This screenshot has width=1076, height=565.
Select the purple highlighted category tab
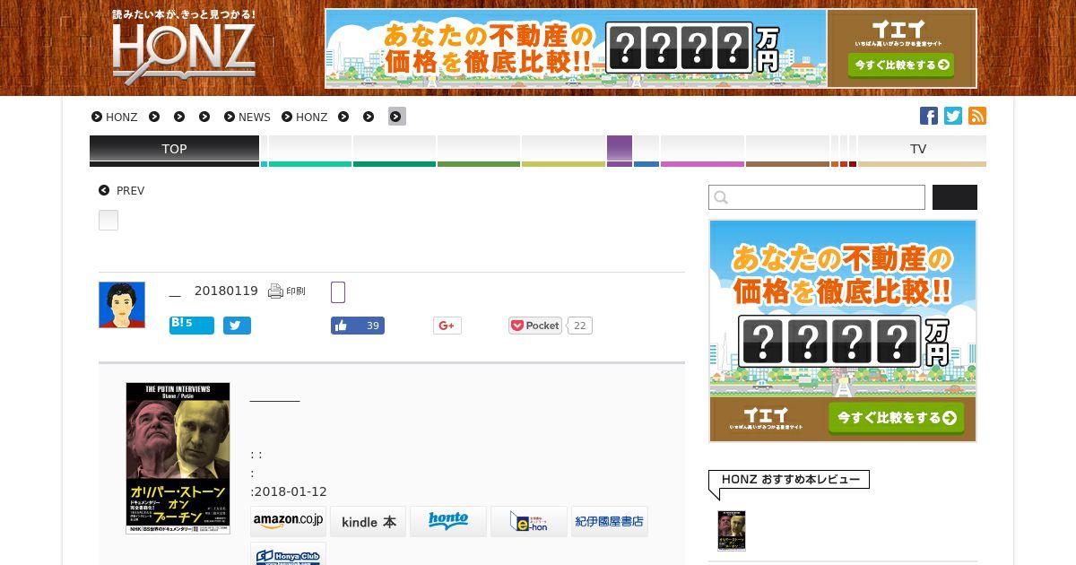(x=620, y=150)
